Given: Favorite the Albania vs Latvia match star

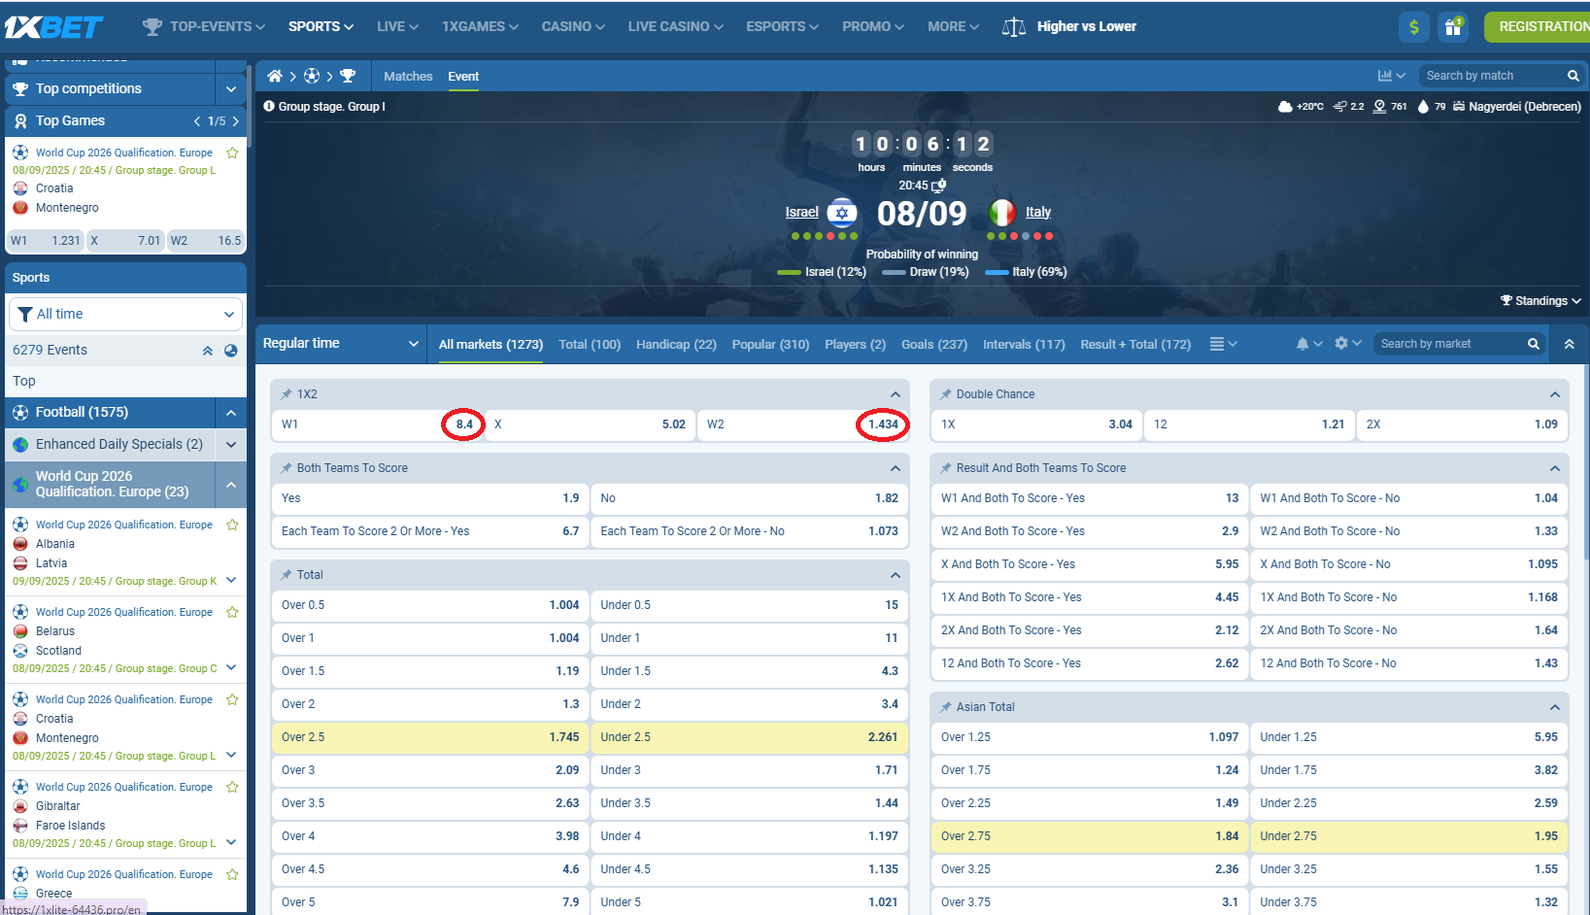Looking at the screenshot, I should coord(232,525).
